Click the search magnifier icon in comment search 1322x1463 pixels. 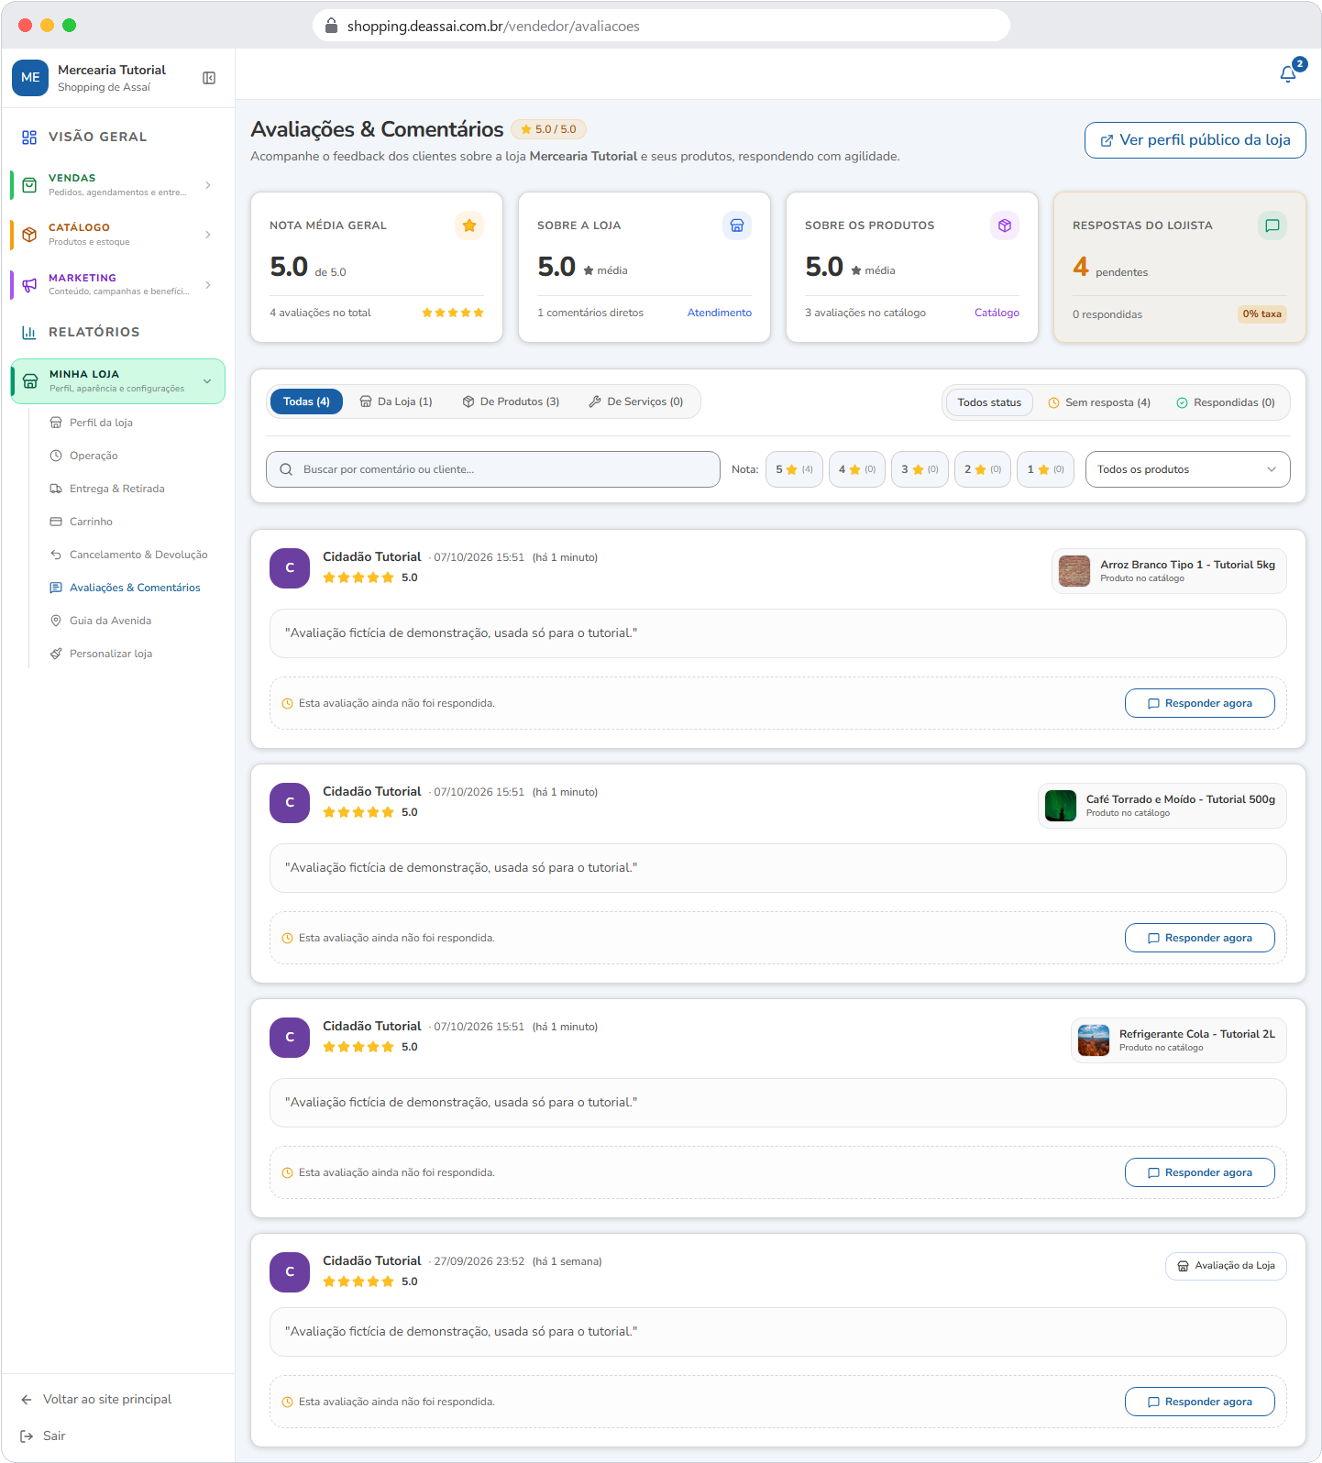286,469
